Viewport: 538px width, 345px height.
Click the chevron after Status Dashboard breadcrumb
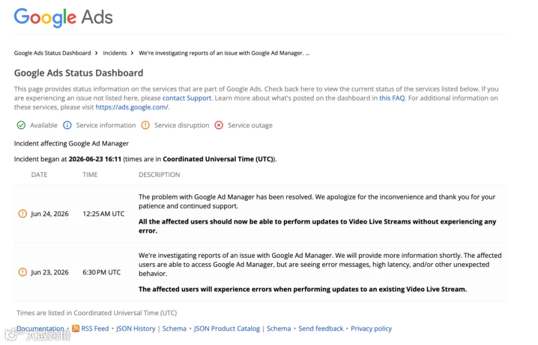(x=96, y=53)
